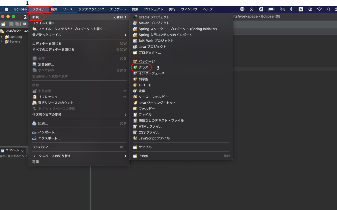
Task: Choose すべてのエディターを閉じる
Action: coord(79,50)
